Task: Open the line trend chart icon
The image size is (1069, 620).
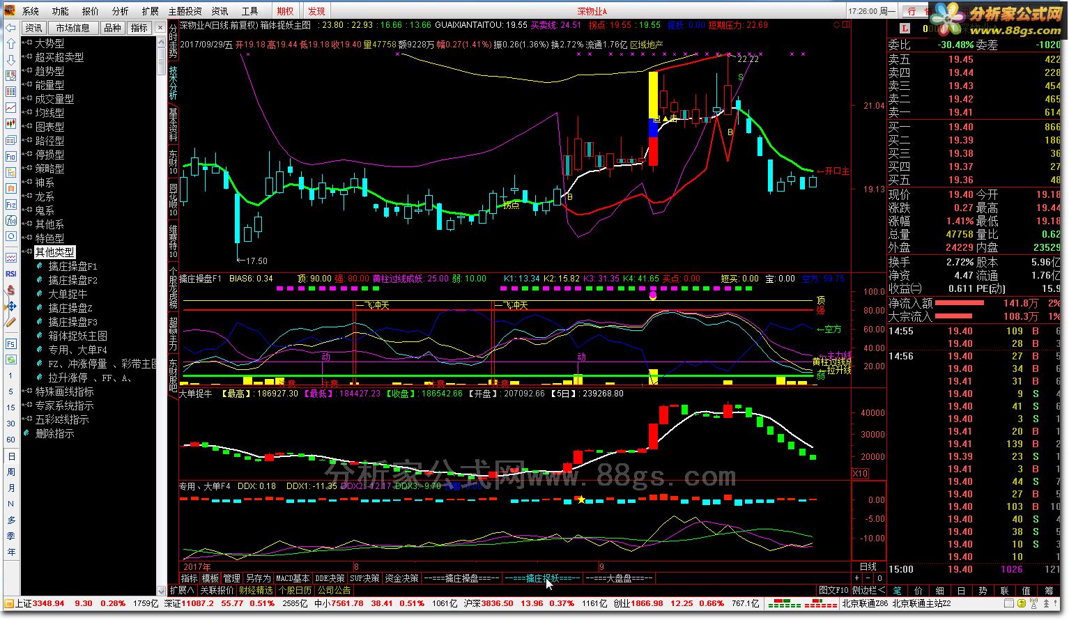Action: [10, 108]
